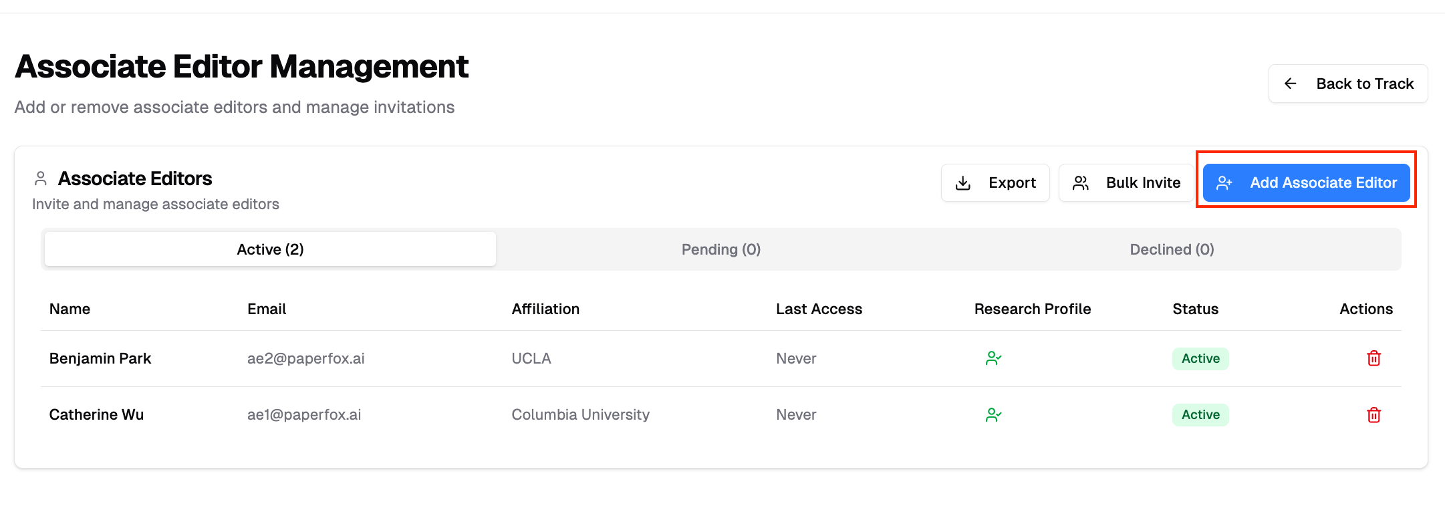
Task: Click Catherine Wu's Active status badge
Action: point(1200,415)
